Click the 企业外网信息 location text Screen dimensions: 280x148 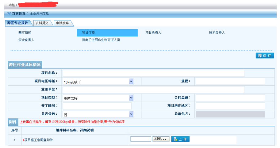click(x=39, y=13)
